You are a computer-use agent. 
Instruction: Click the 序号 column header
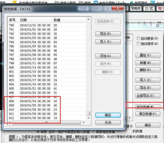13,20
